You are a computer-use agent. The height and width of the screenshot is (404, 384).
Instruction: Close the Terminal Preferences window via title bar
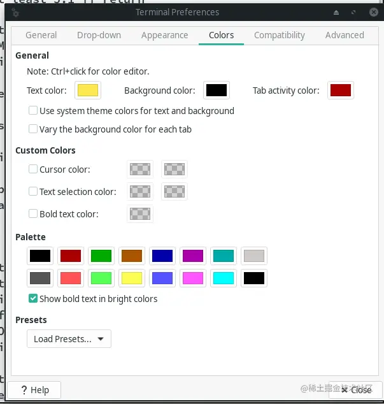pyautogui.click(x=373, y=12)
